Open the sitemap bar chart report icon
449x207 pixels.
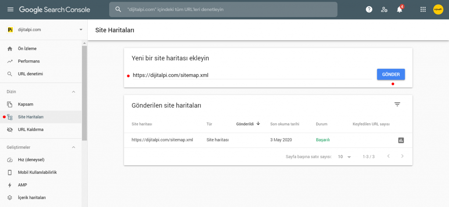[401, 140]
